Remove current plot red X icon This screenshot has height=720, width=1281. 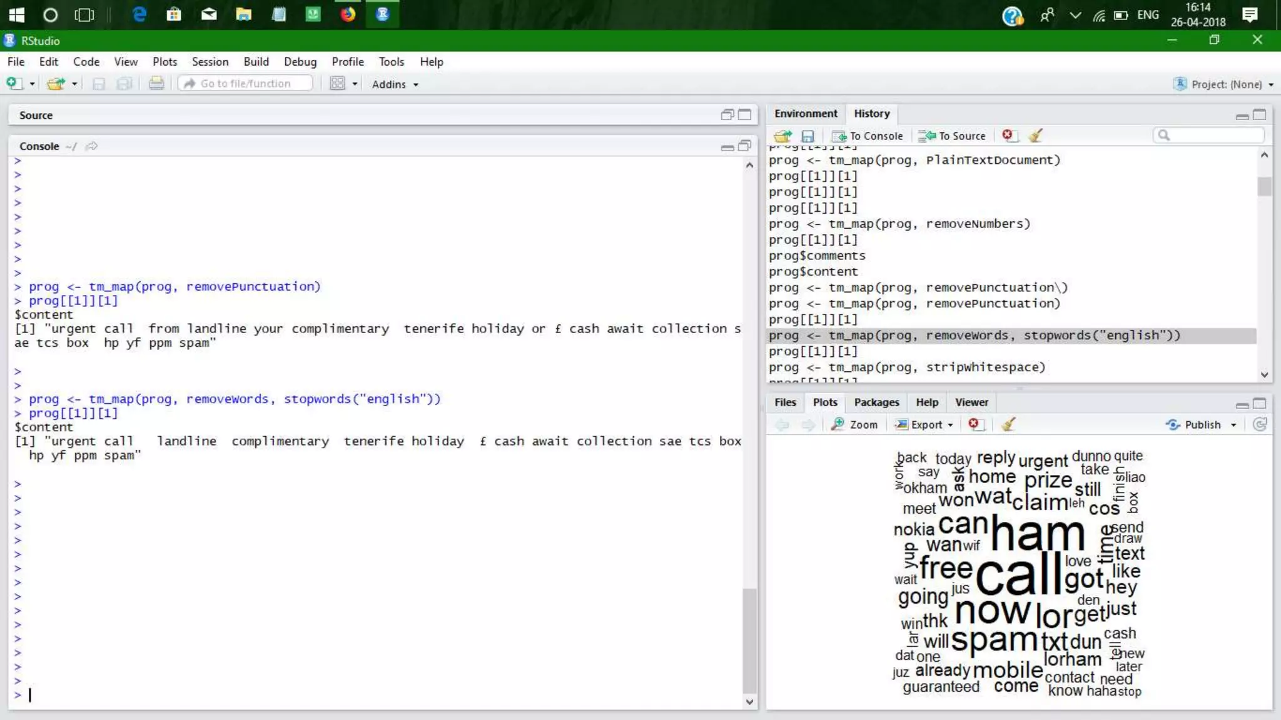(x=974, y=424)
